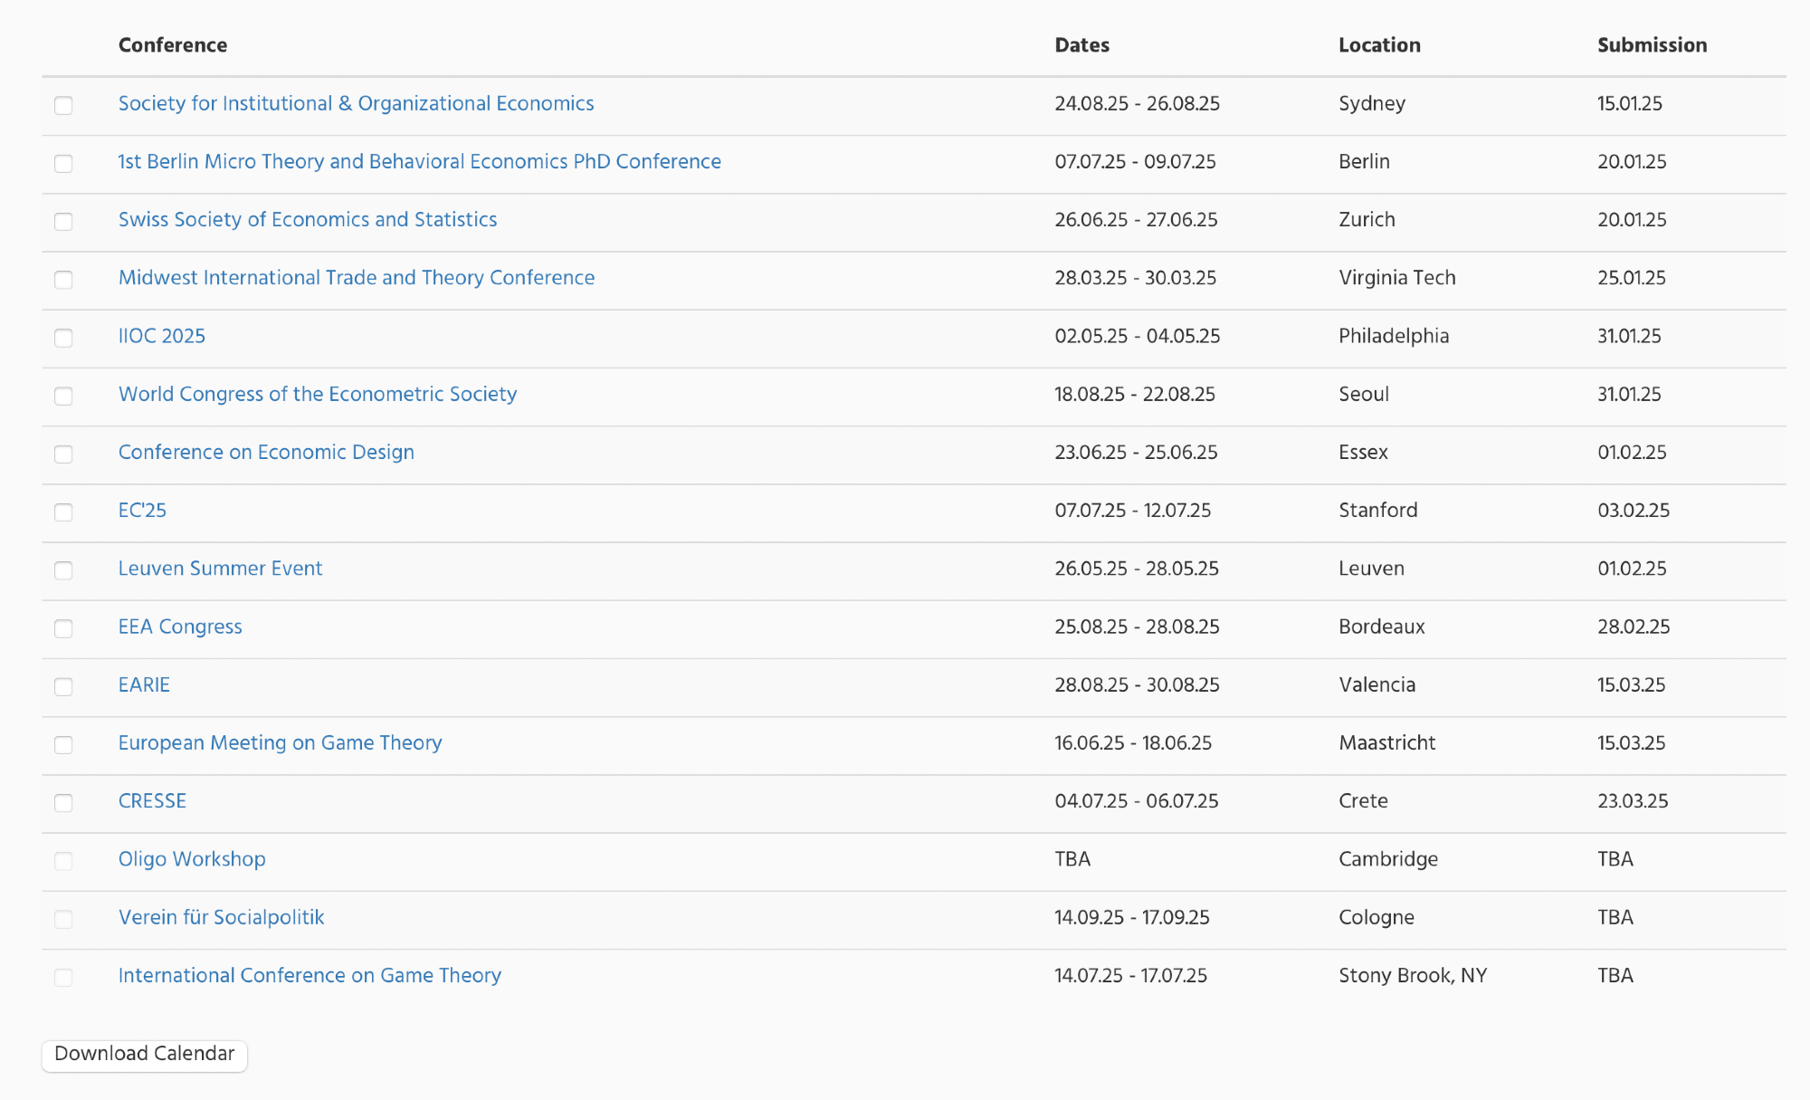Click the Dates column header
Image resolution: width=1810 pixels, height=1100 pixels.
1081,45
